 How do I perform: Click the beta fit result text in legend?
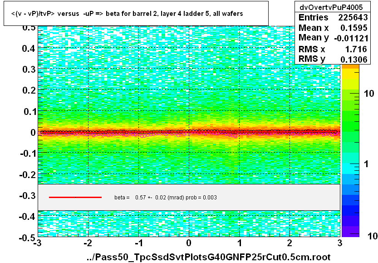[x=166, y=198]
